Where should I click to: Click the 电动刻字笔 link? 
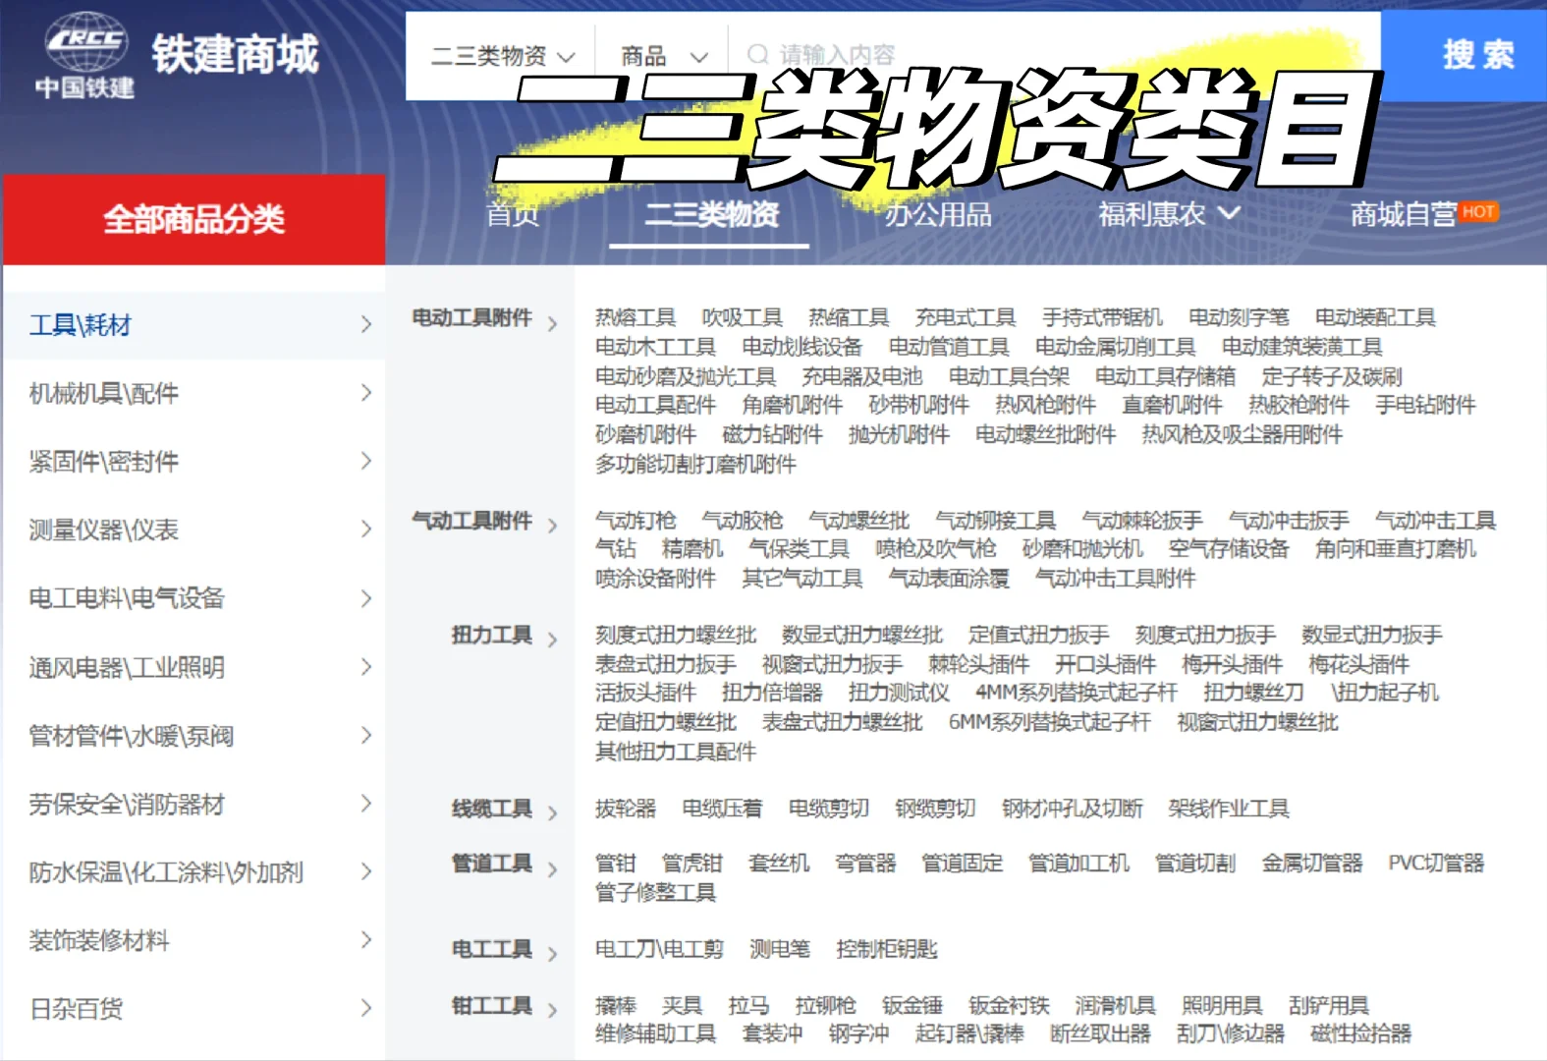[1240, 317]
